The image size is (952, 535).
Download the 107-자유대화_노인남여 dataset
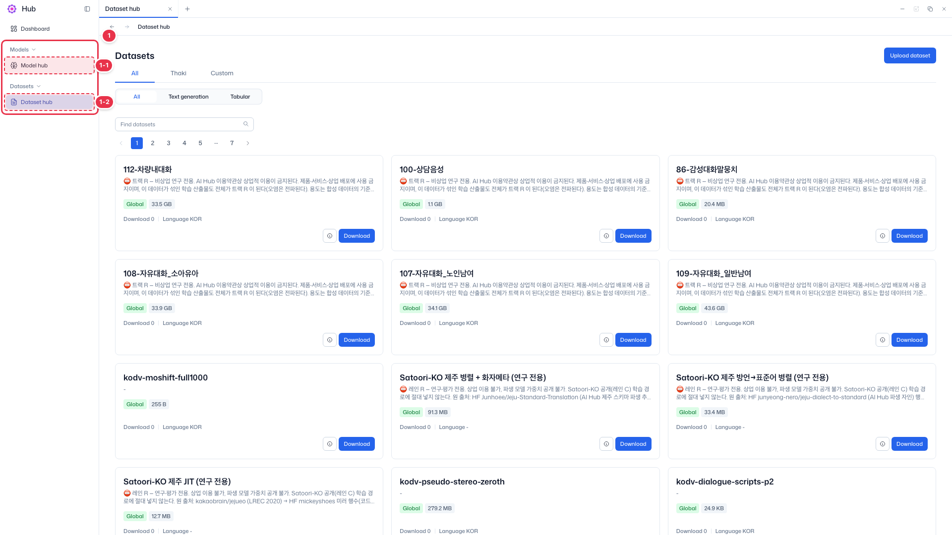click(633, 340)
